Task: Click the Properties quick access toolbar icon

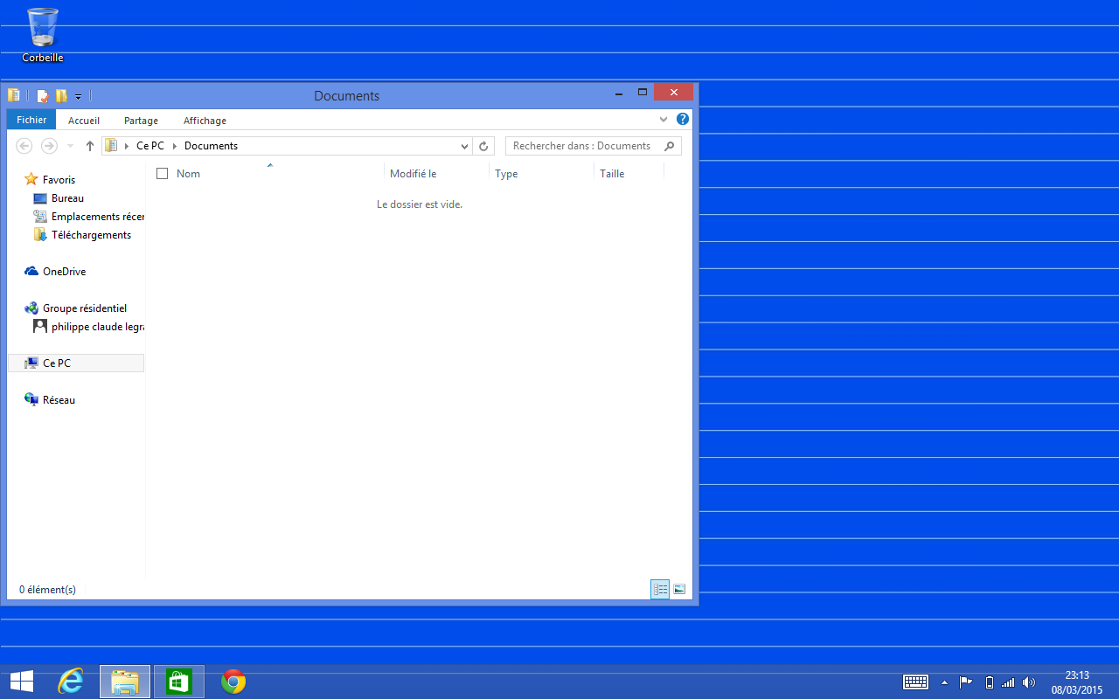Action: tap(43, 96)
